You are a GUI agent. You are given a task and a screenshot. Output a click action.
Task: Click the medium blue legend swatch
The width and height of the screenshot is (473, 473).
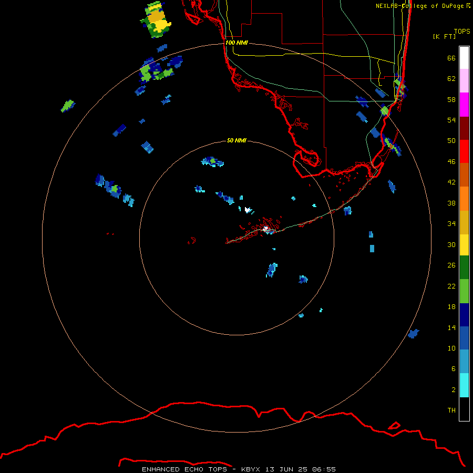coord(464,338)
